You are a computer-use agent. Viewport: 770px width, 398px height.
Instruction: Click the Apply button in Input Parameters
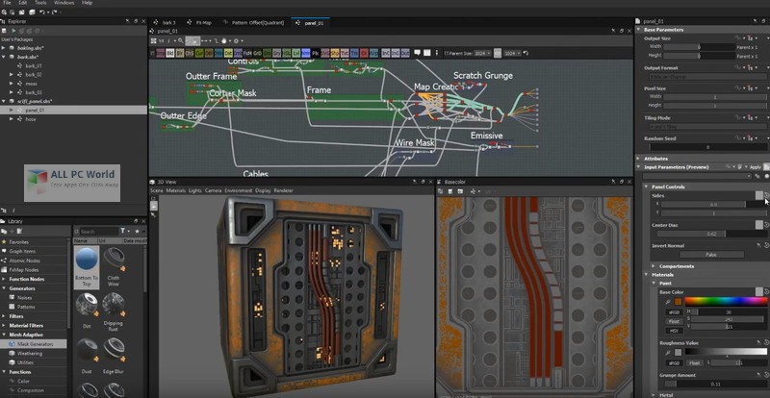pyautogui.click(x=755, y=167)
